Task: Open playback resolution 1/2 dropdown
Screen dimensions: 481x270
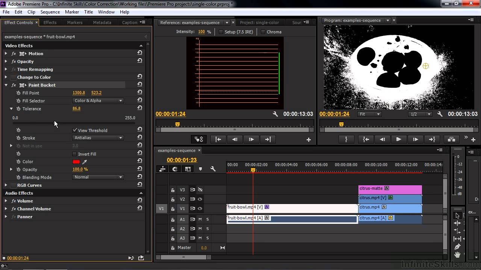Action: tap(419, 114)
